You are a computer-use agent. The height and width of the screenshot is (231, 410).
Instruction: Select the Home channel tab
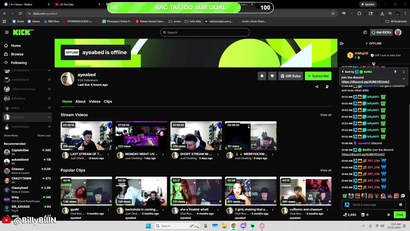pos(67,101)
